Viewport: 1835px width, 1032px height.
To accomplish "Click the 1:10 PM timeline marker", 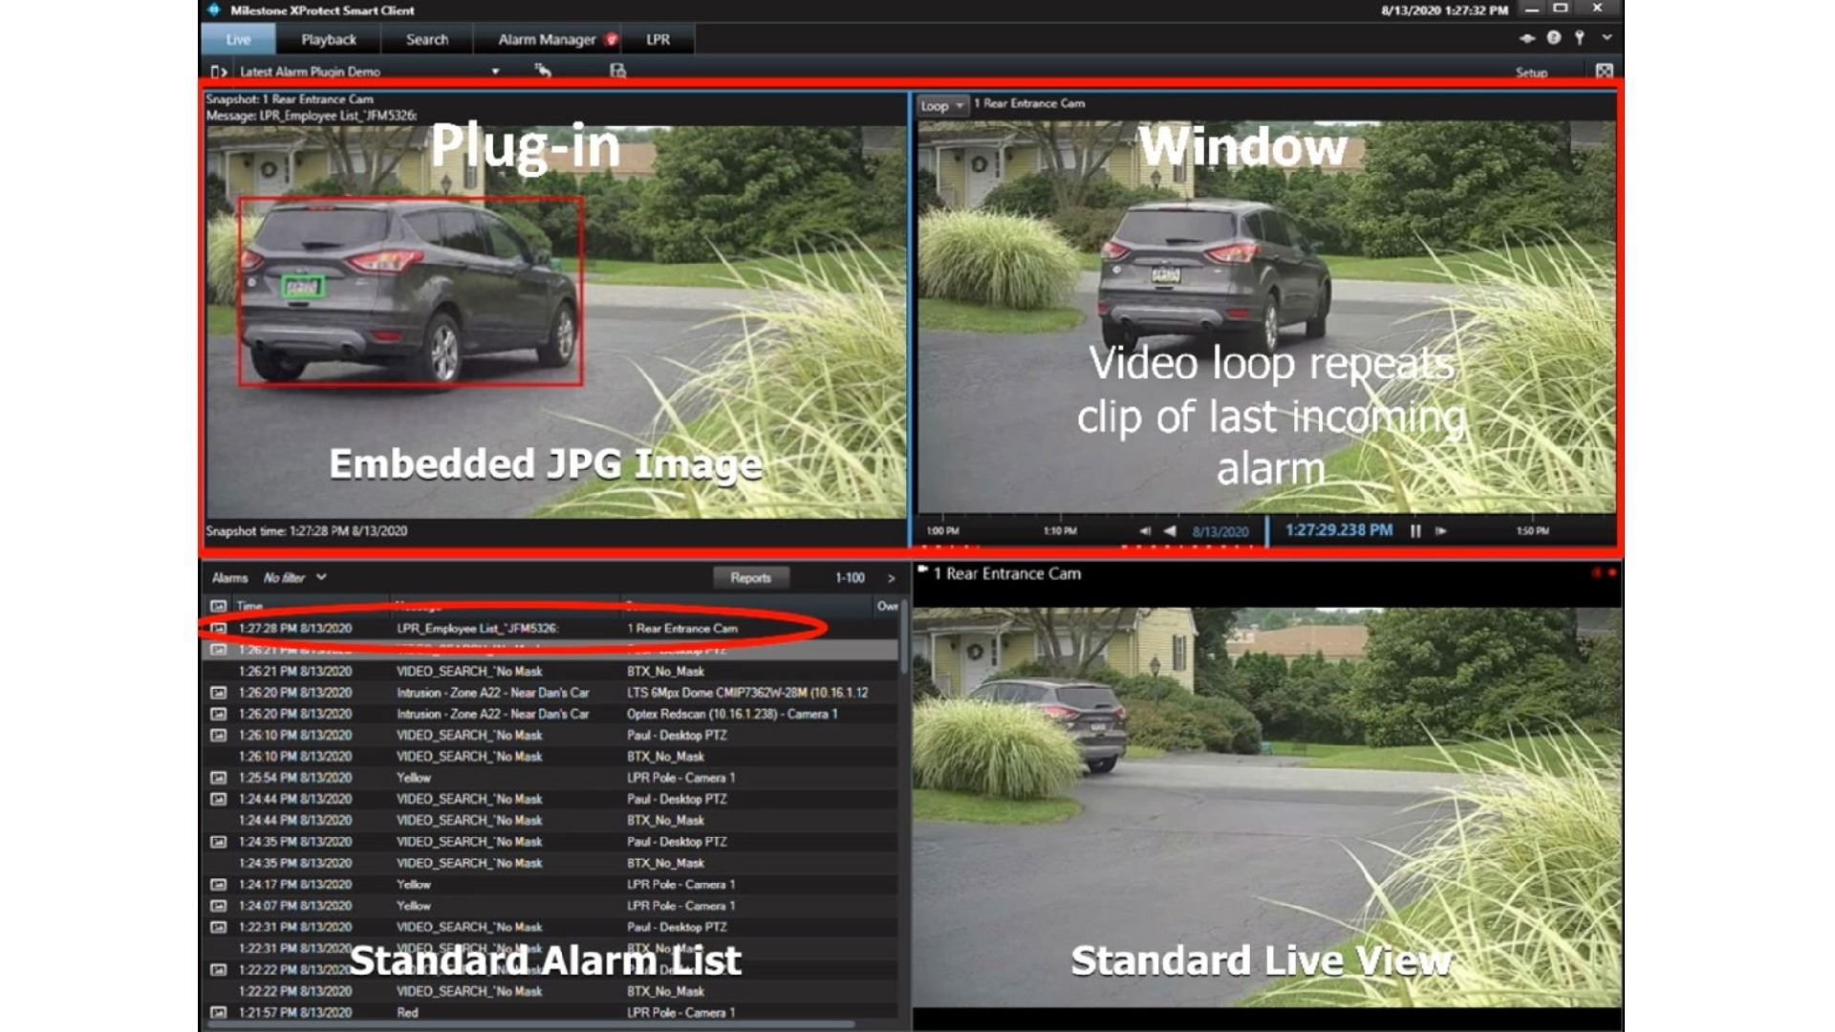I will (1059, 531).
